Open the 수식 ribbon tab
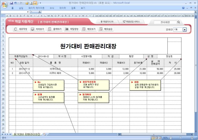This screenshot has width=198, height=140. [x=52, y=8]
